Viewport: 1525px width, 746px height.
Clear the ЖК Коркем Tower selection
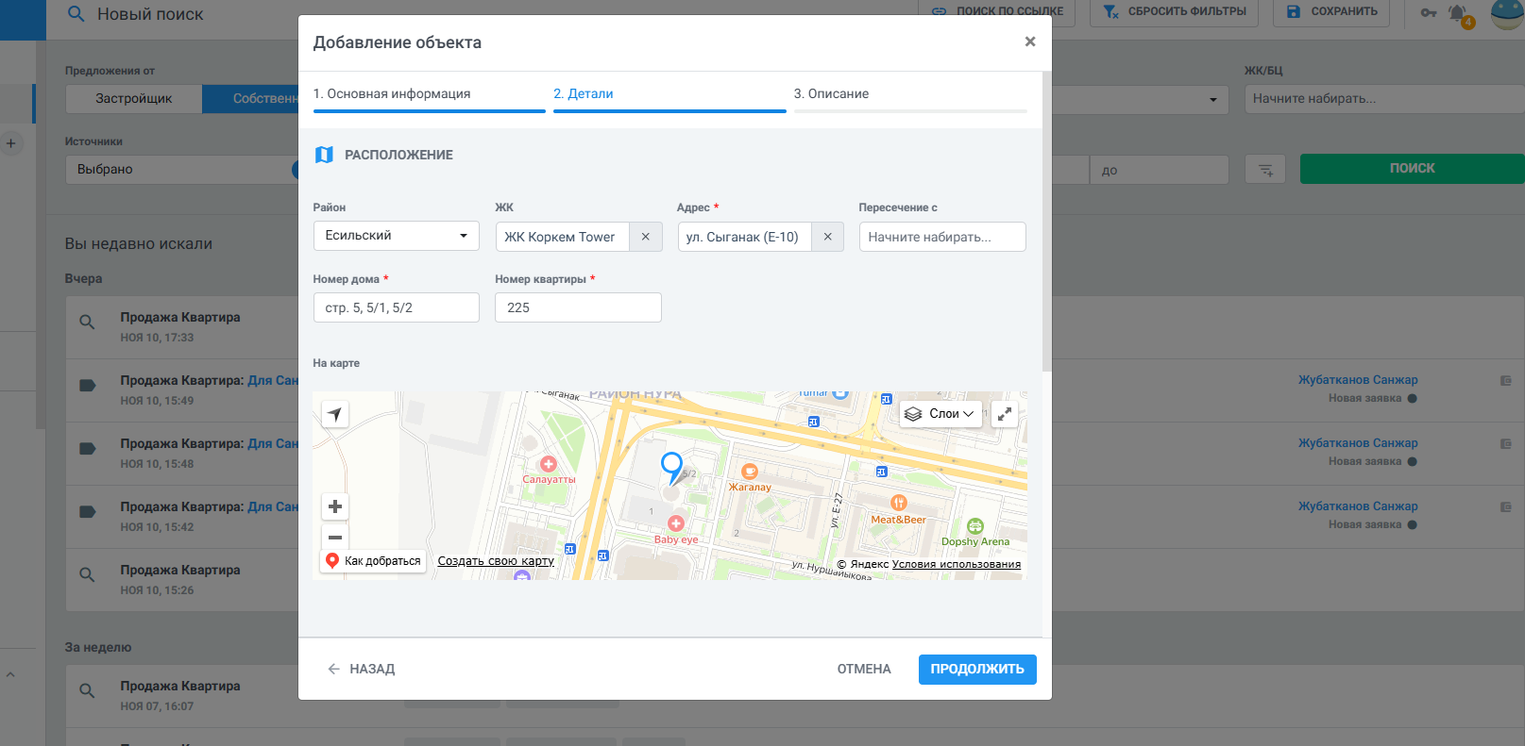click(x=645, y=237)
